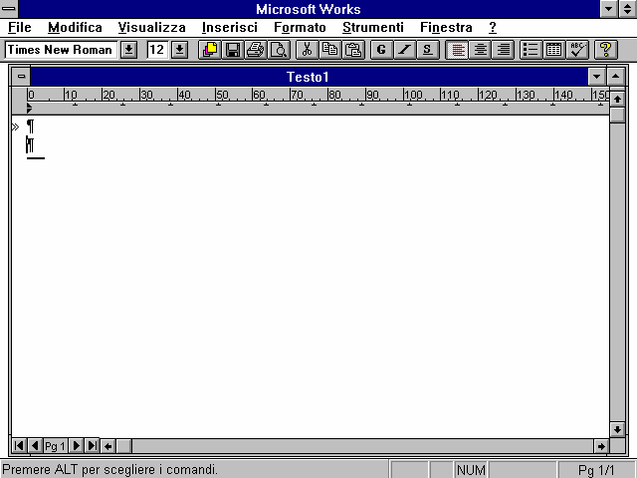Click the Microsoft Works title bar
This screenshot has width=637, height=478.
[x=309, y=9]
